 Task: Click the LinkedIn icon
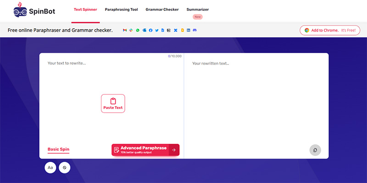(189, 30)
